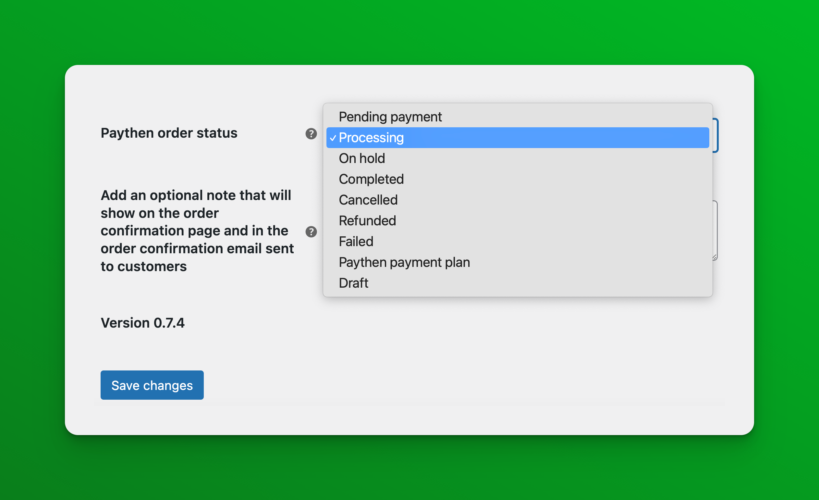The image size is (819, 500).
Task: Click help icon beside optional note label
Action: pos(311,231)
